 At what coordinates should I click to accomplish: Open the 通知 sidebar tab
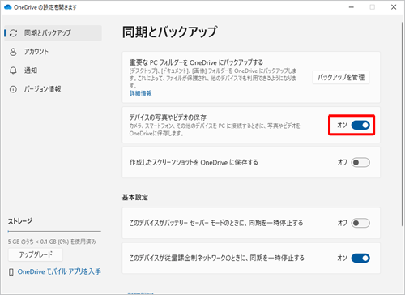(53, 71)
